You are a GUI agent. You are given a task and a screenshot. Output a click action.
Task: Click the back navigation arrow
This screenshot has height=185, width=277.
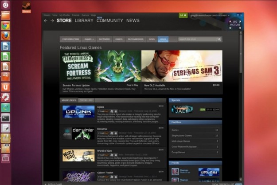click(x=46, y=21)
